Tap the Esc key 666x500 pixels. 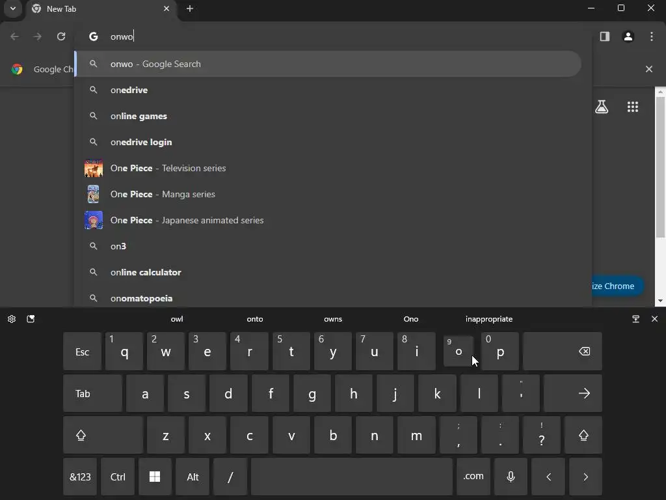[83, 352]
